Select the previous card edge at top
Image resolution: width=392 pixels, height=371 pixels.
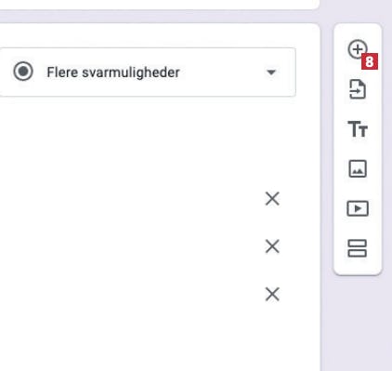click(158, 4)
